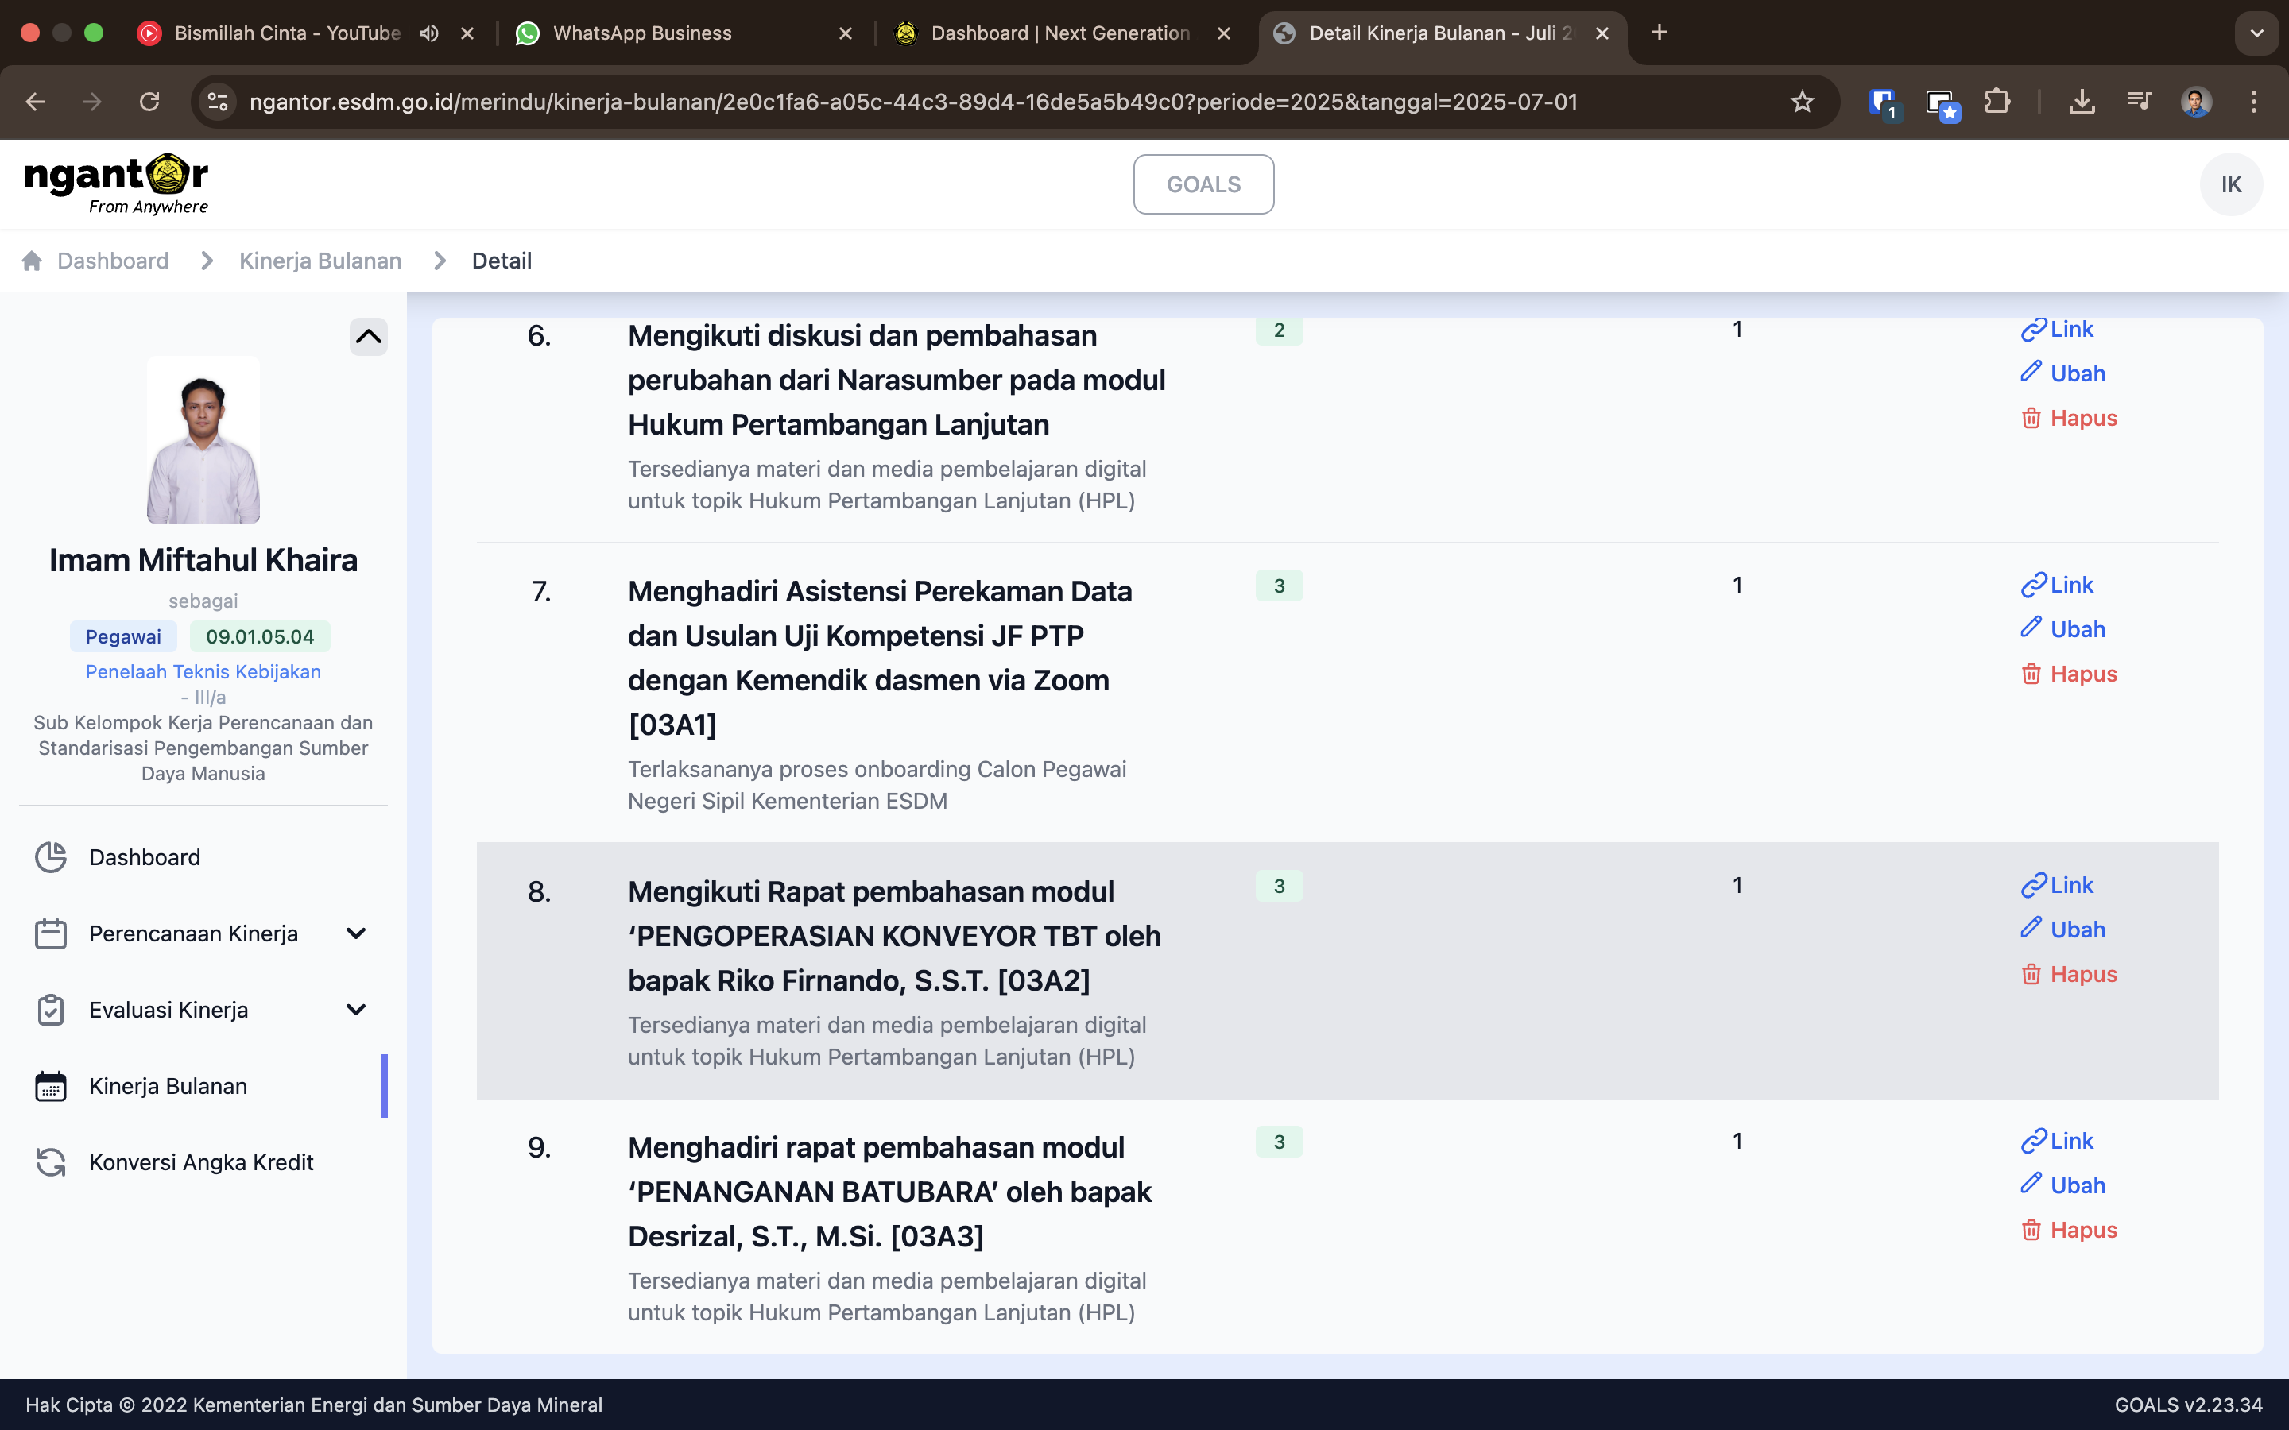Click the Konversi Angka Kredit refresh icon
This screenshot has width=2289, height=1430.
pos(51,1162)
